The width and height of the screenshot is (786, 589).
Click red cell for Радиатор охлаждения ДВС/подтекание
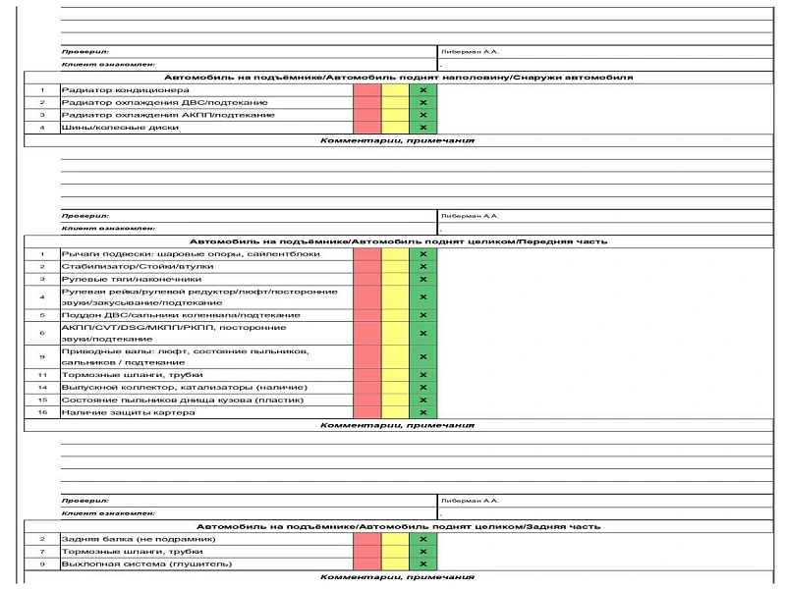[x=366, y=102]
